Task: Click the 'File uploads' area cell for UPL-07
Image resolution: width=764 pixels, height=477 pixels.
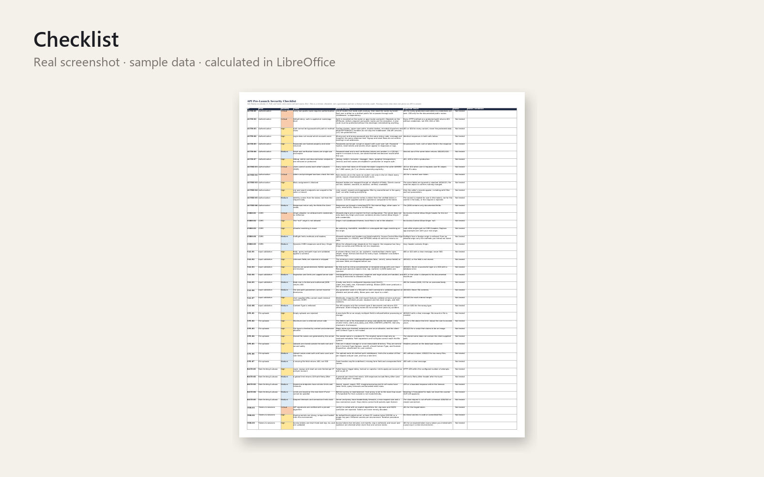Action: pyautogui.click(x=269, y=364)
